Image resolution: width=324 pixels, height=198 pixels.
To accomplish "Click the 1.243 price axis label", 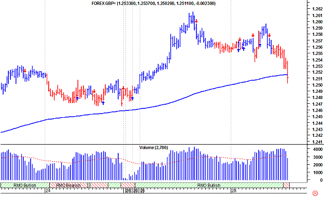I will point(317,130).
